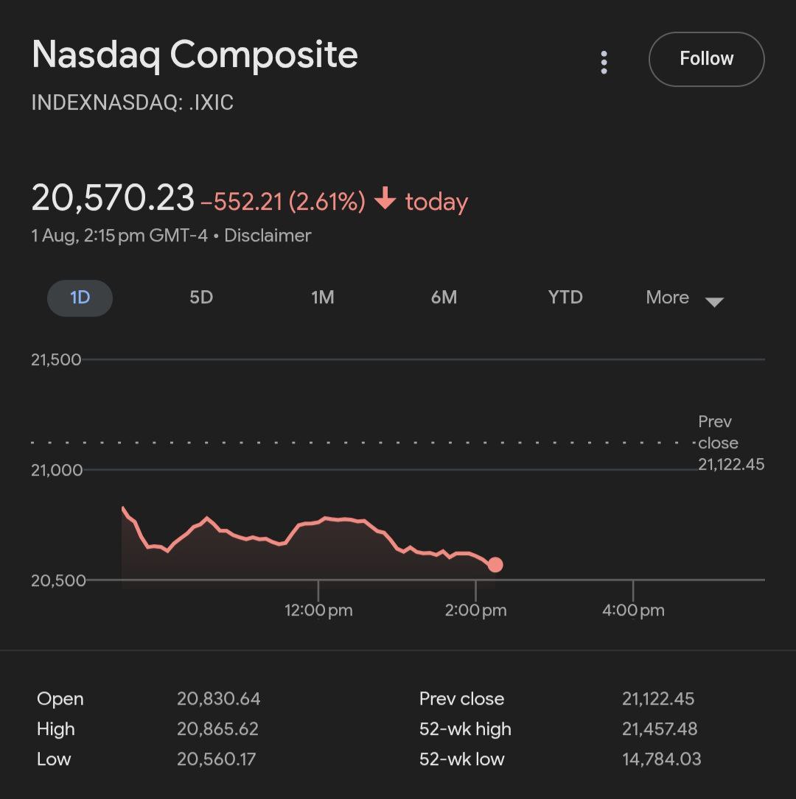This screenshot has height=799, width=796.
Task: Click the 12:00 pm chart time marker
Action: tap(318, 610)
